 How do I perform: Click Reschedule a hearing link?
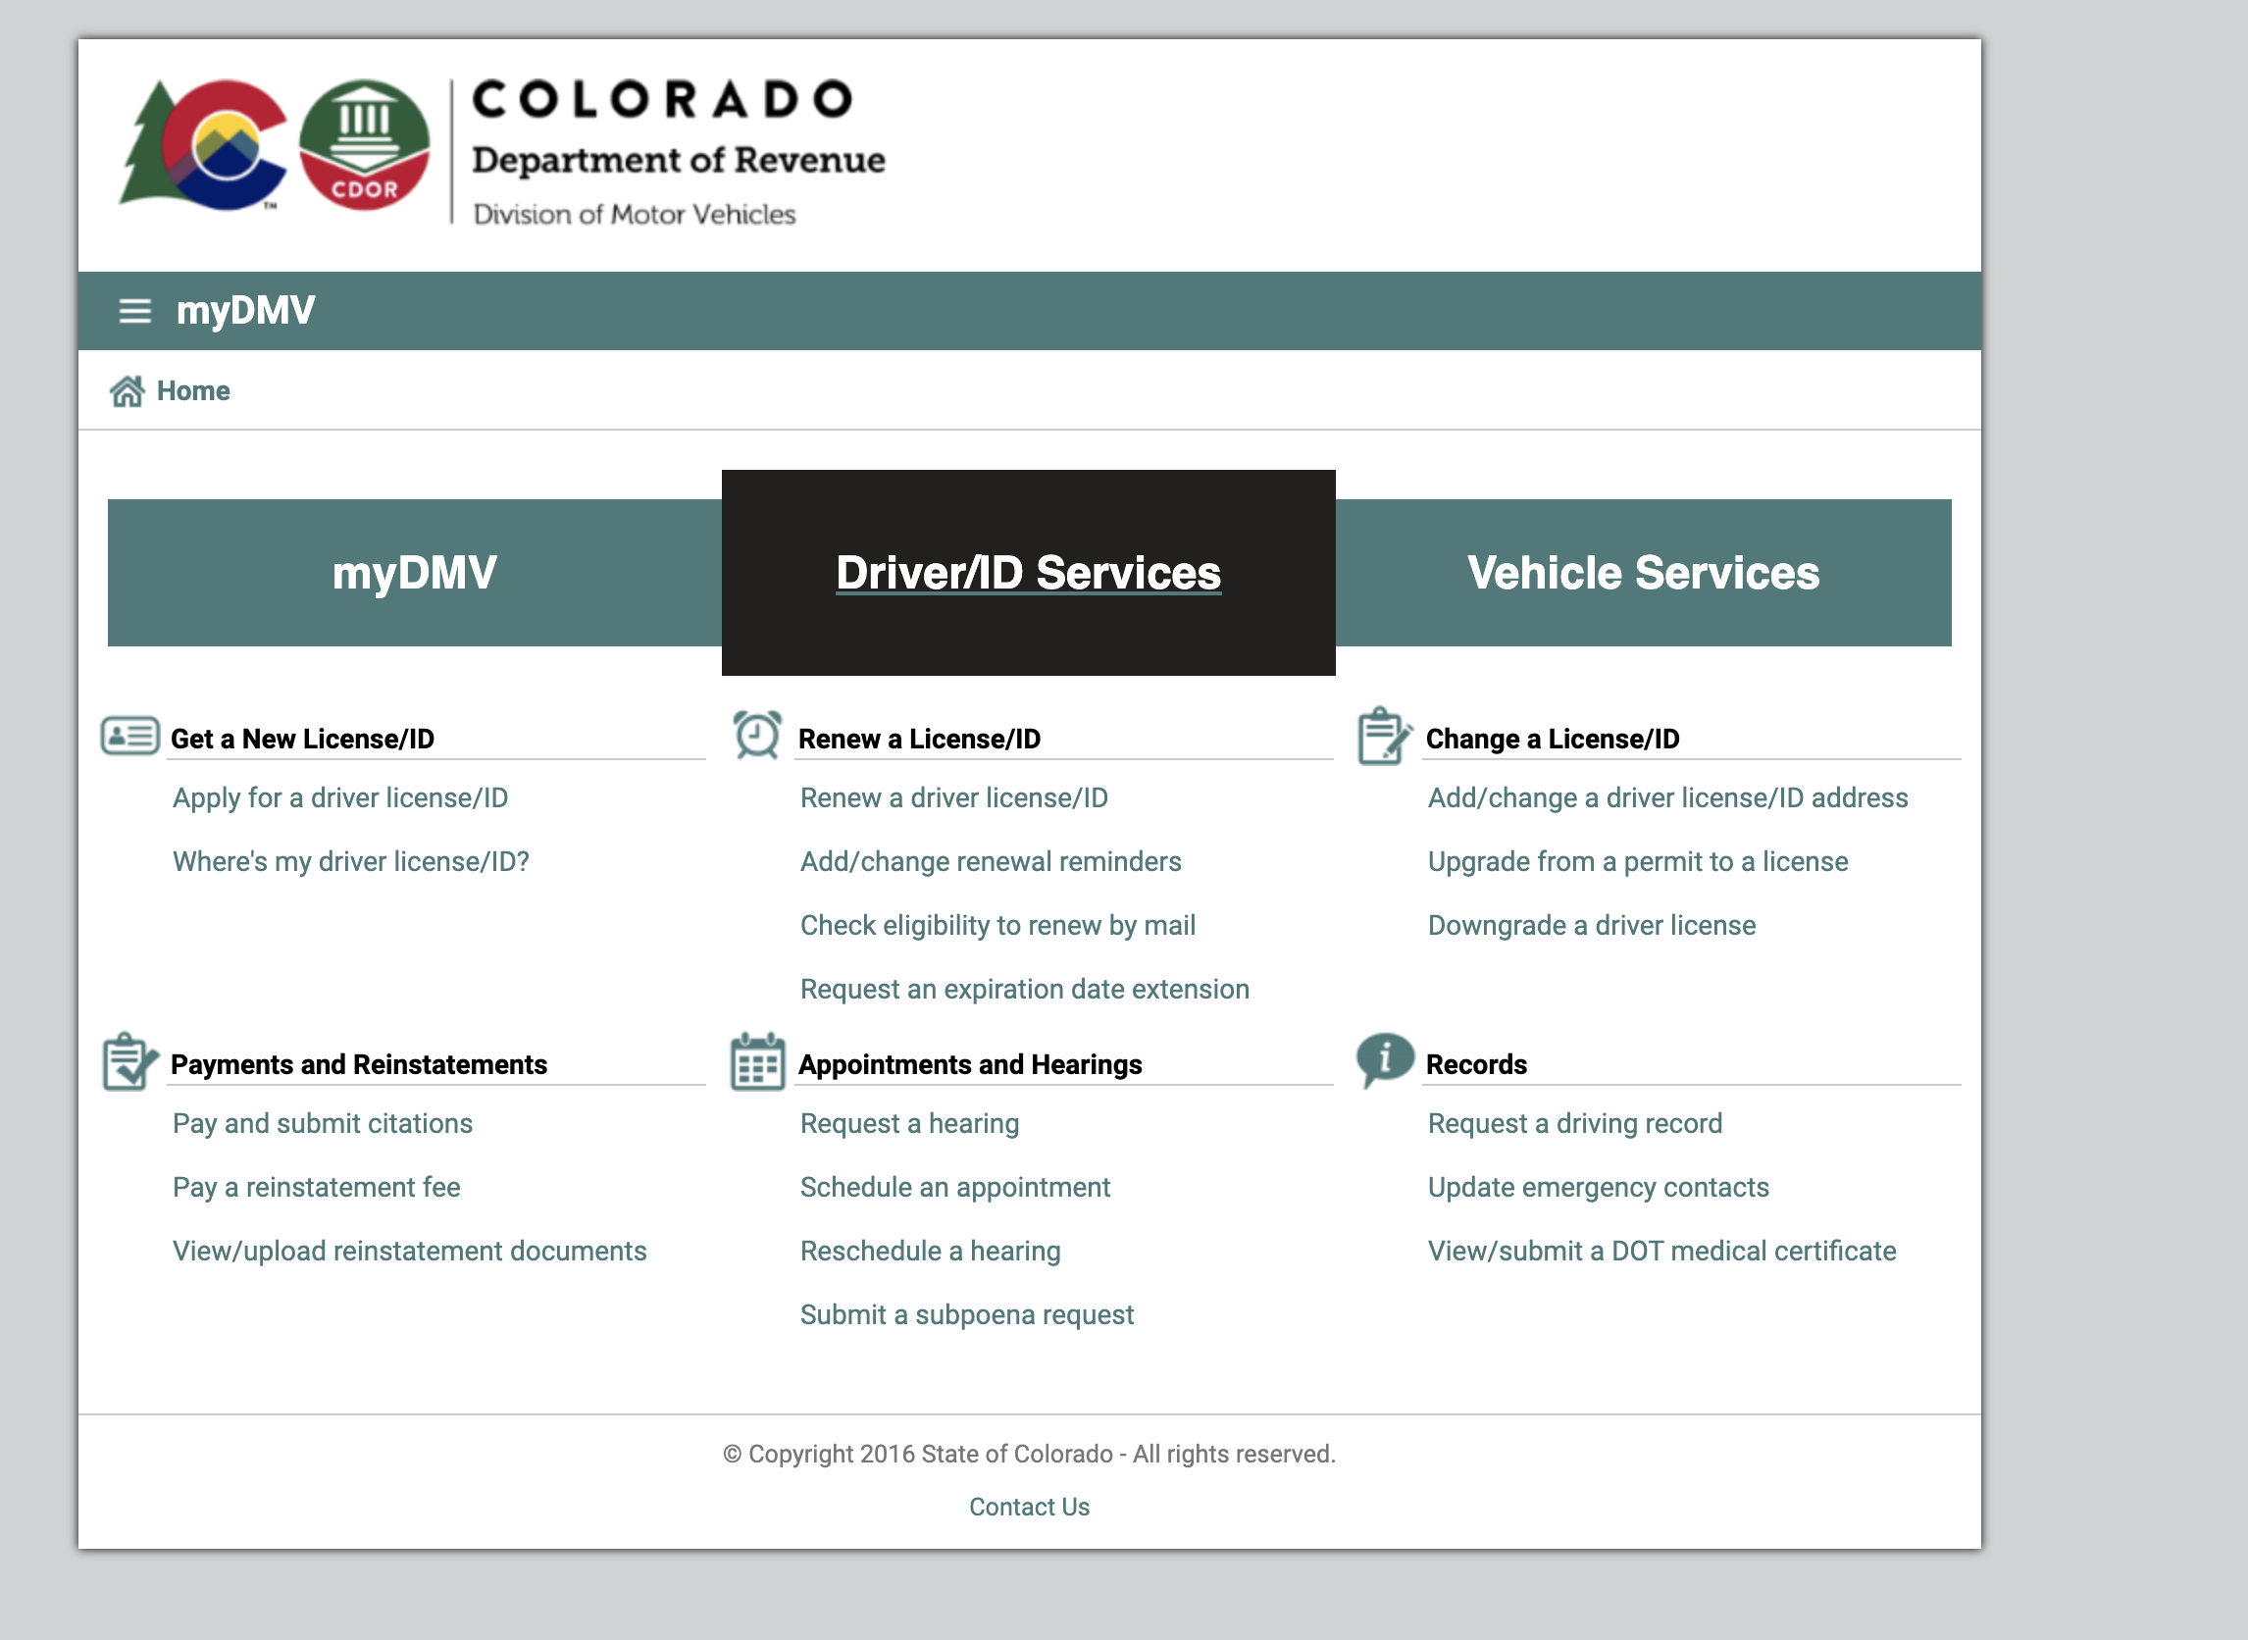pos(930,1251)
